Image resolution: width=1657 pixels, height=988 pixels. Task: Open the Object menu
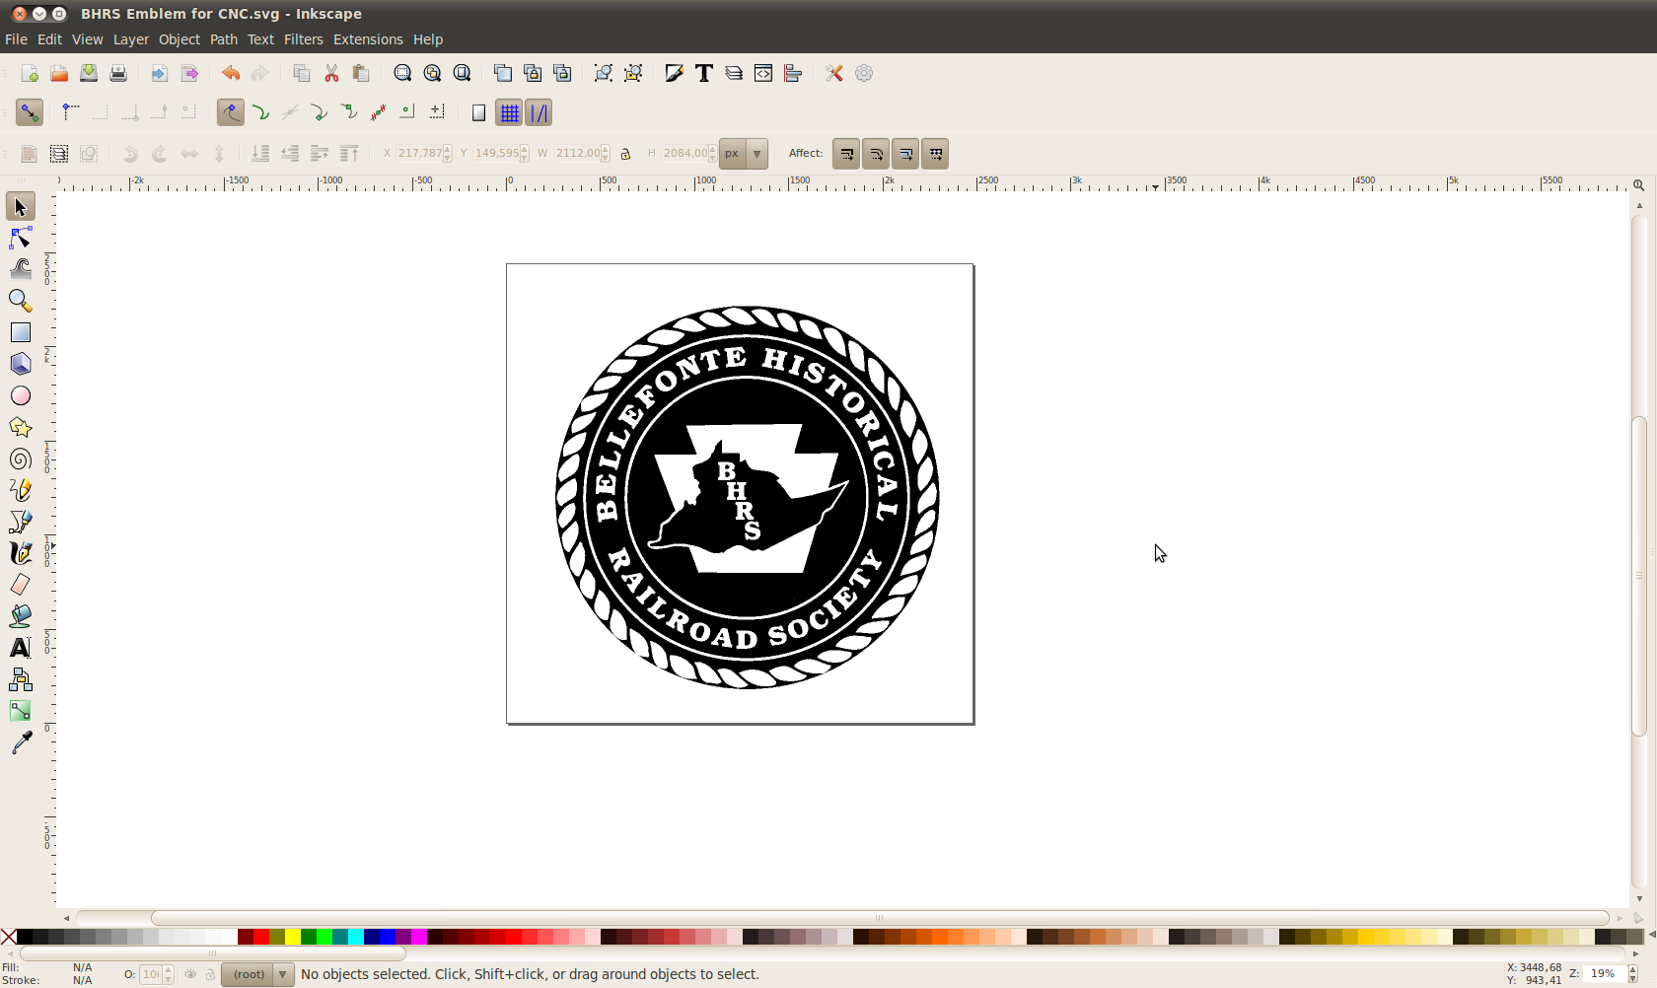coord(180,39)
